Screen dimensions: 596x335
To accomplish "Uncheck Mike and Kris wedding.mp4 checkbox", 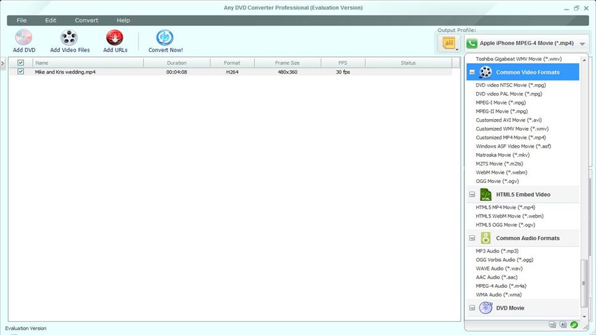I will pyautogui.click(x=20, y=71).
